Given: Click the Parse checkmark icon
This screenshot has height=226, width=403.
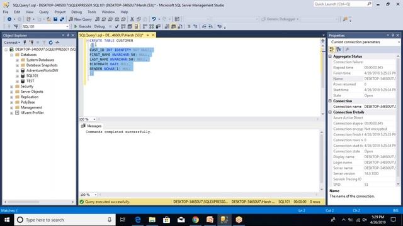Looking at the screenshot, I should click(116, 26).
